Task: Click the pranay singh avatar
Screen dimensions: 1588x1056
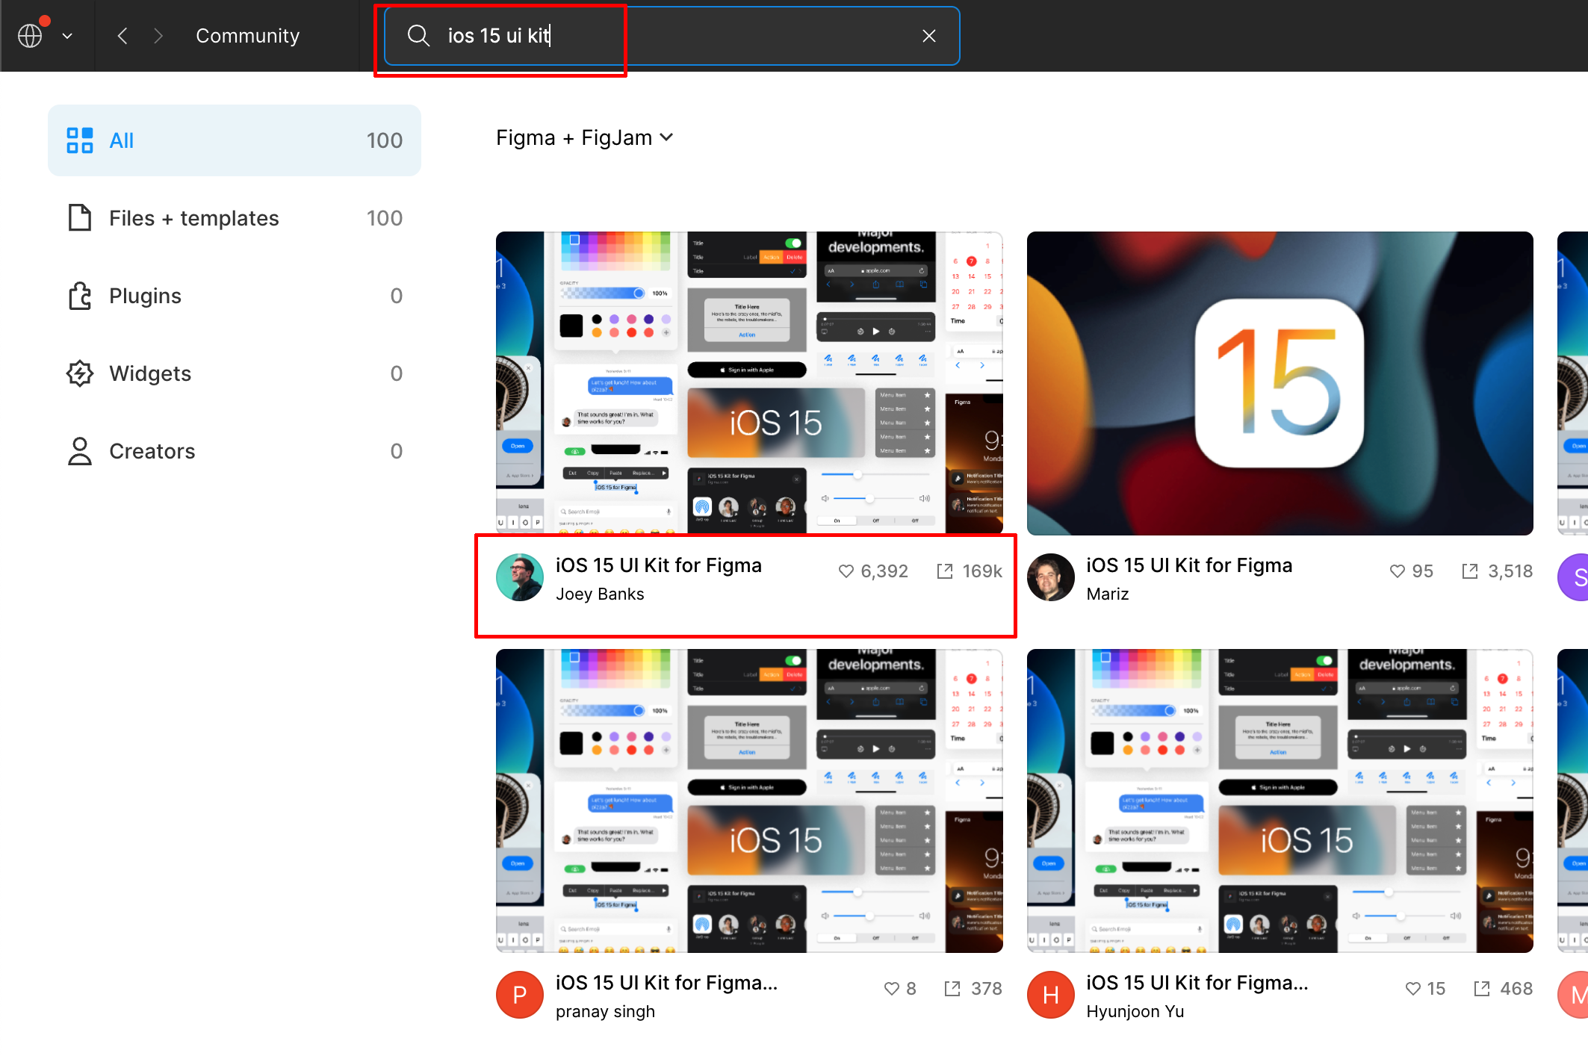Action: click(x=520, y=995)
